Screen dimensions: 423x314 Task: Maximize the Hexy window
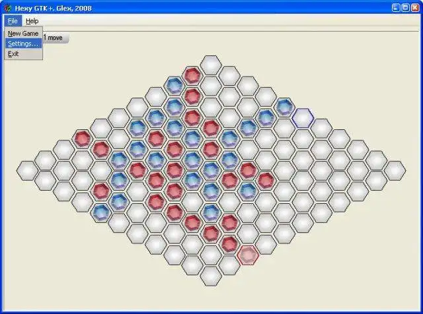tap(405, 8)
